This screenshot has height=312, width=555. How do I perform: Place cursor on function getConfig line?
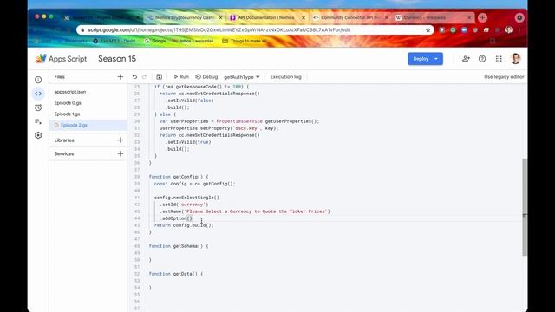tap(179, 177)
